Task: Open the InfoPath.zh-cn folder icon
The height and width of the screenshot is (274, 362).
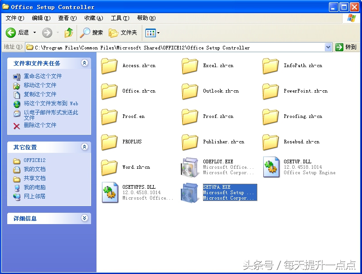Action: (x=270, y=66)
